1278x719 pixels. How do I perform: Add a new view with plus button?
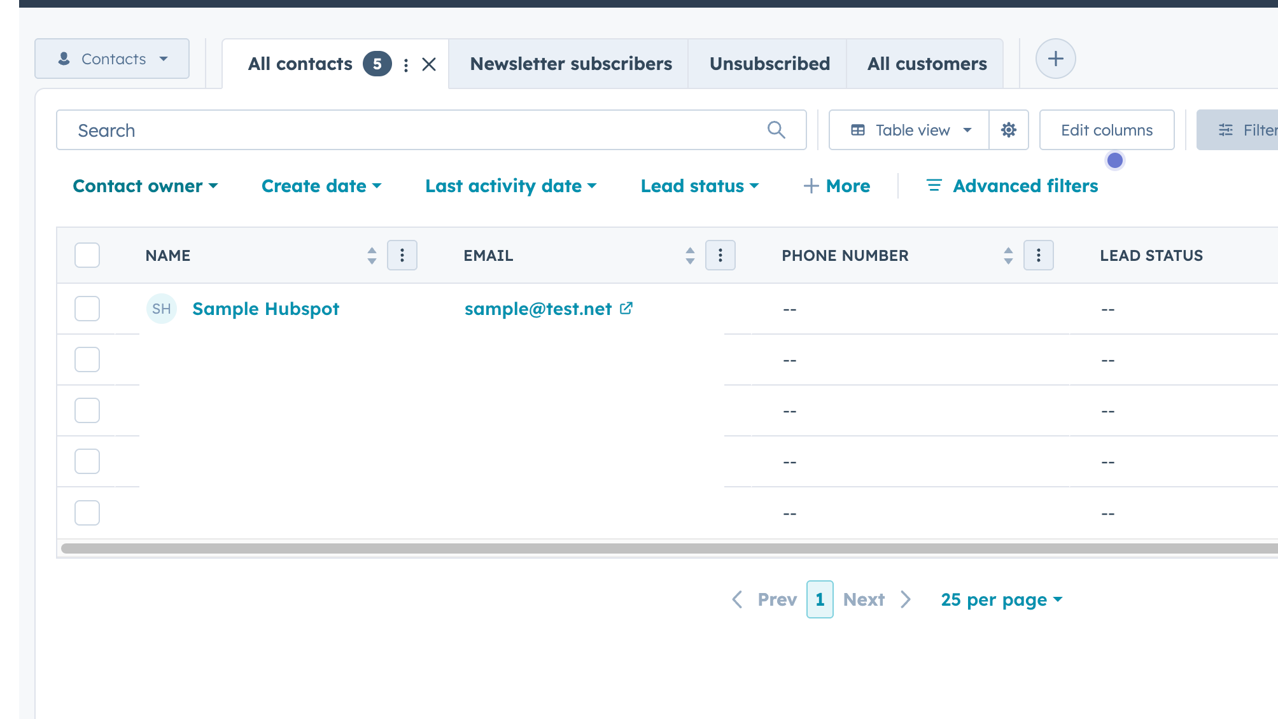tap(1055, 59)
